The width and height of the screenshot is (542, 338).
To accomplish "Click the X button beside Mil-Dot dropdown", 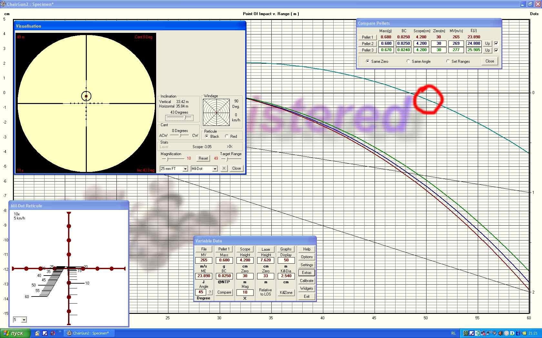I will pos(224,168).
